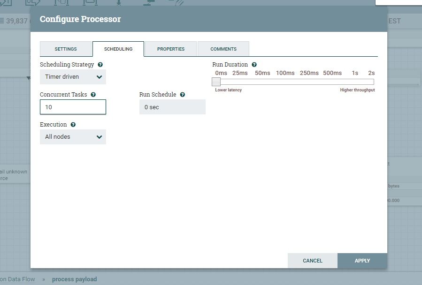Switch to the COMMENTS tab
This screenshot has height=285, width=422.
click(223, 49)
